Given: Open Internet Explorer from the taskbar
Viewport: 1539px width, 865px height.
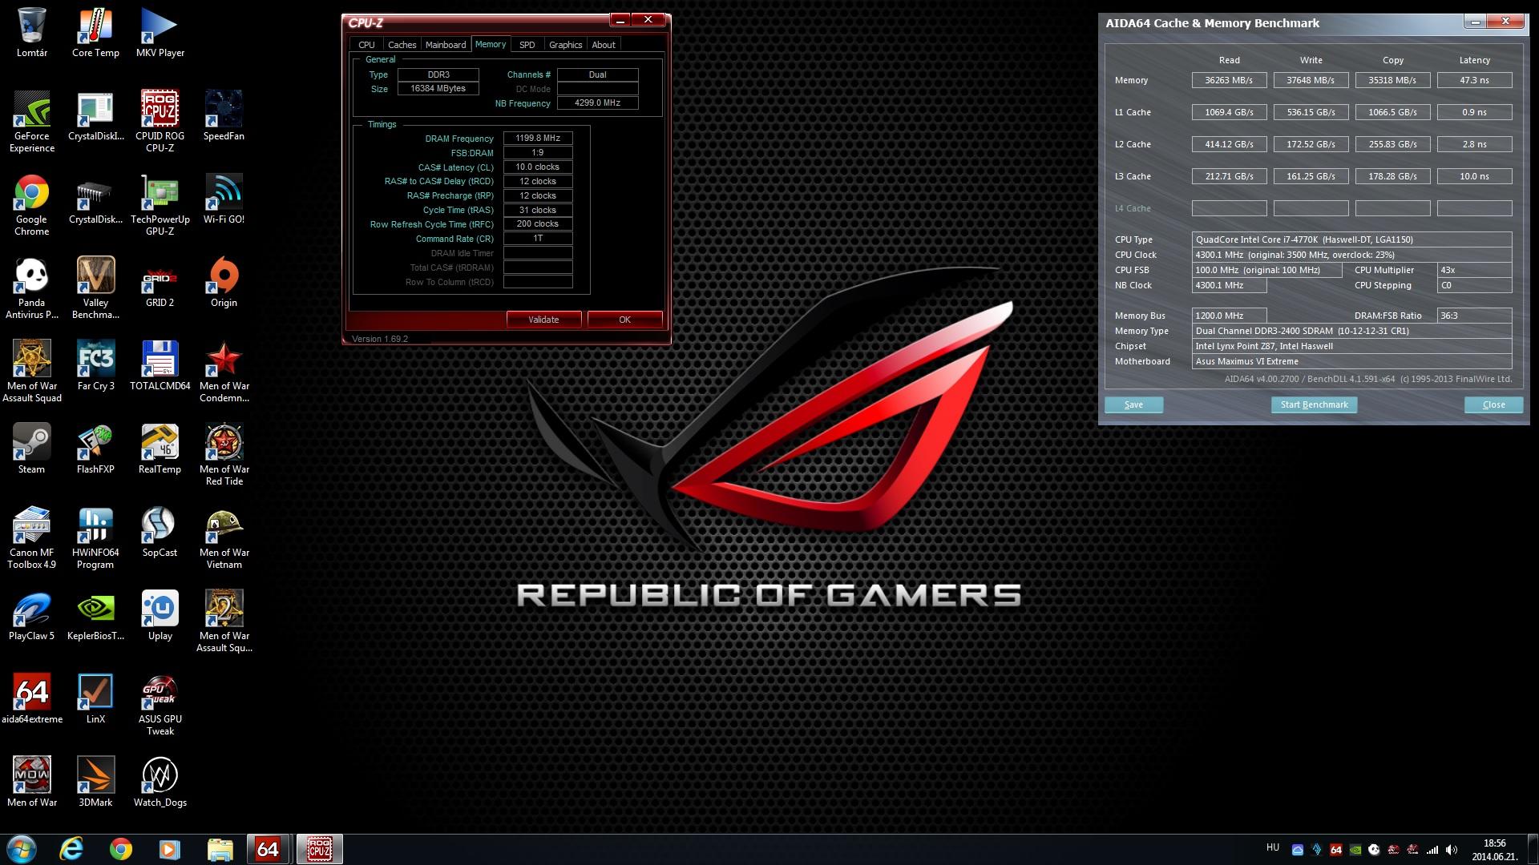Looking at the screenshot, I should click(x=71, y=849).
